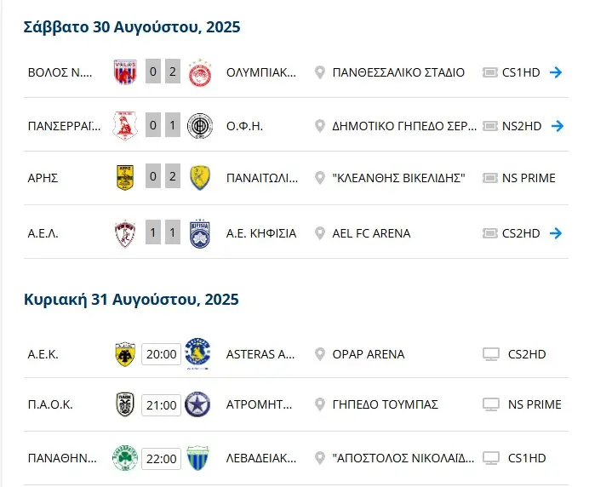Click the Aris yellow team crest
This screenshot has width=589, height=487.
click(x=126, y=179)
